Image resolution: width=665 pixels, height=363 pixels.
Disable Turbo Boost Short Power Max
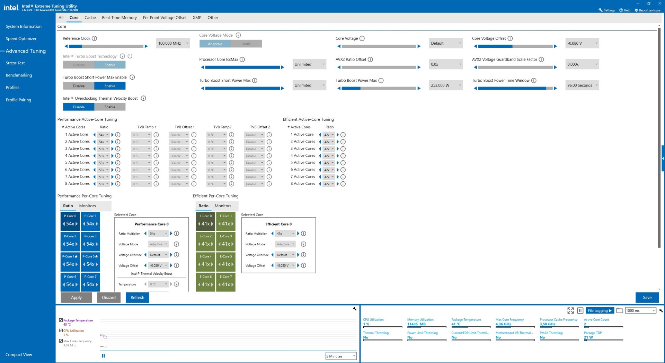click(x=79, y=86)
